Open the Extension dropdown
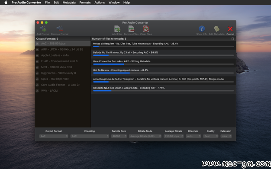Image resolution: width=271 pixels, height=169 pixels. 226,136
